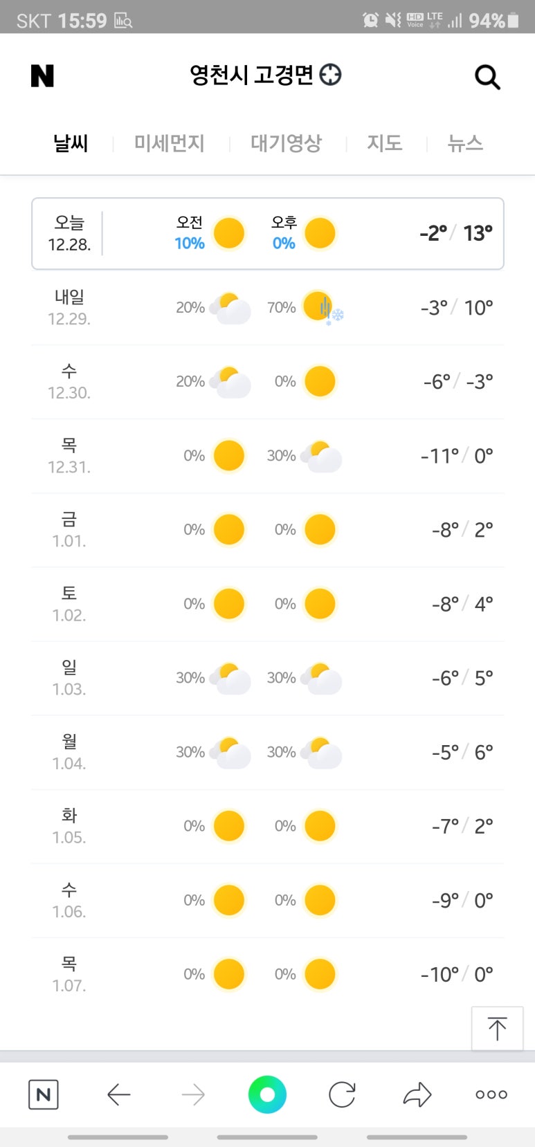Screen dimensions: 535x1147
Task: Open the 뉴스 tab
Action: tap(465, 143)
